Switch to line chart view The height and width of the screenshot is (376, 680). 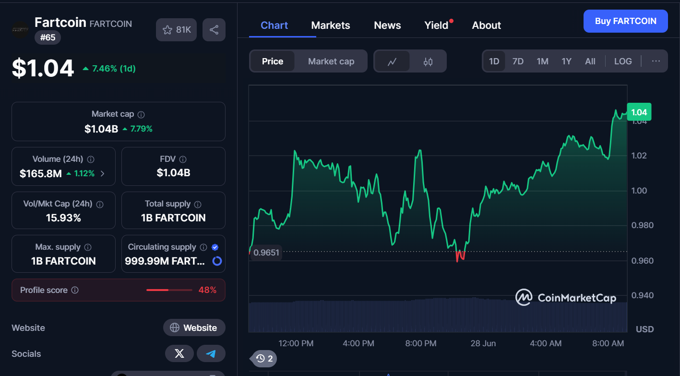click(392, 61)
